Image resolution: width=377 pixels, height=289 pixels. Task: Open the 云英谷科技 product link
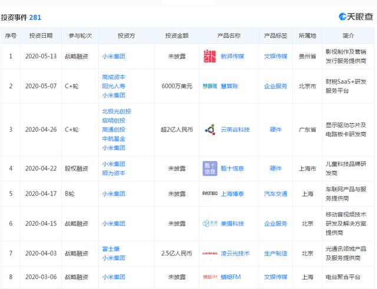point(235,130)
